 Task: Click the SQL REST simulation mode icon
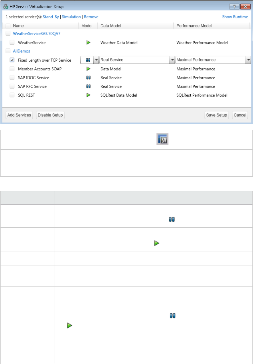coord(89,95)
